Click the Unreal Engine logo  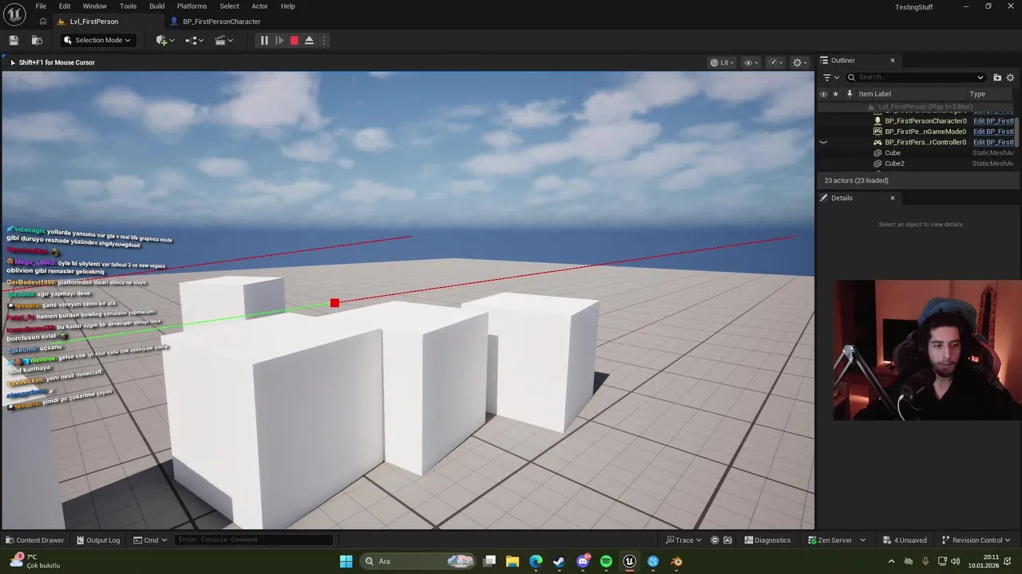point(14,14)
